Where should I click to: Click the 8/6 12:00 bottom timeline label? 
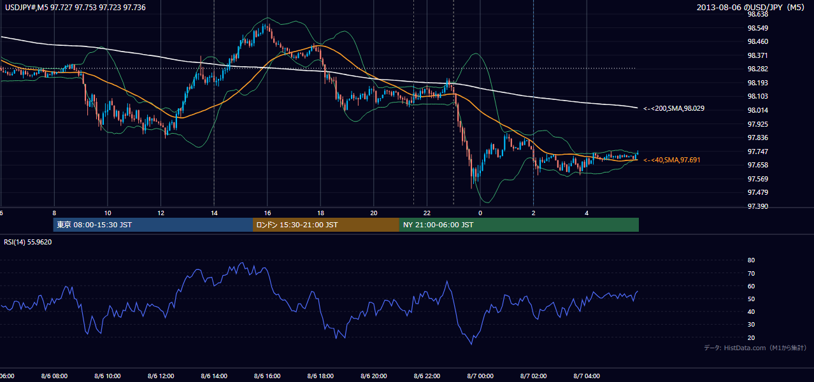click(161, 376)
